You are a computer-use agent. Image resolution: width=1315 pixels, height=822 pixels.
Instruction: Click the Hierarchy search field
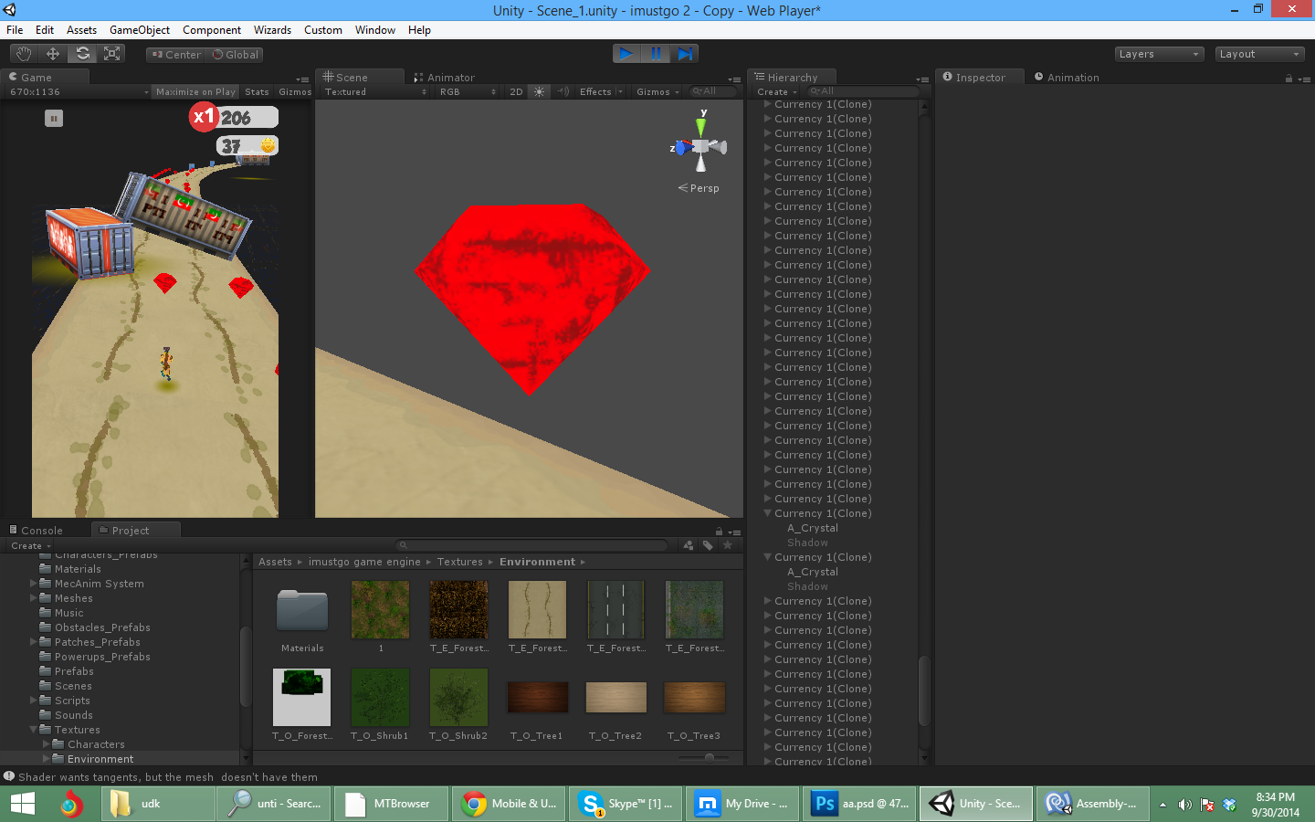tap(863, 91)
